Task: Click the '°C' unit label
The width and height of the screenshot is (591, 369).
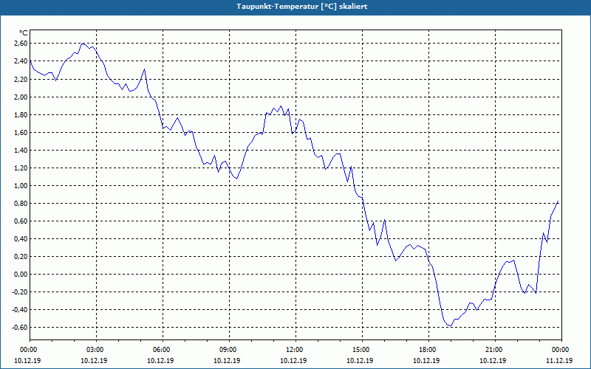Action: click(x=24, y=33)
